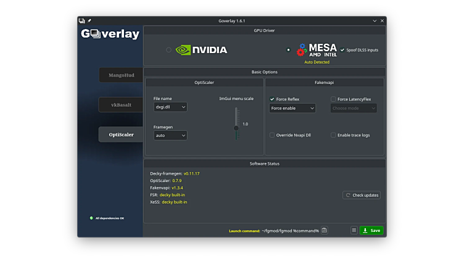Image resolution: width=464 pixels, height=261 pixels.
Task: Copy the launch command to clipboard
Action: point(325,230)
